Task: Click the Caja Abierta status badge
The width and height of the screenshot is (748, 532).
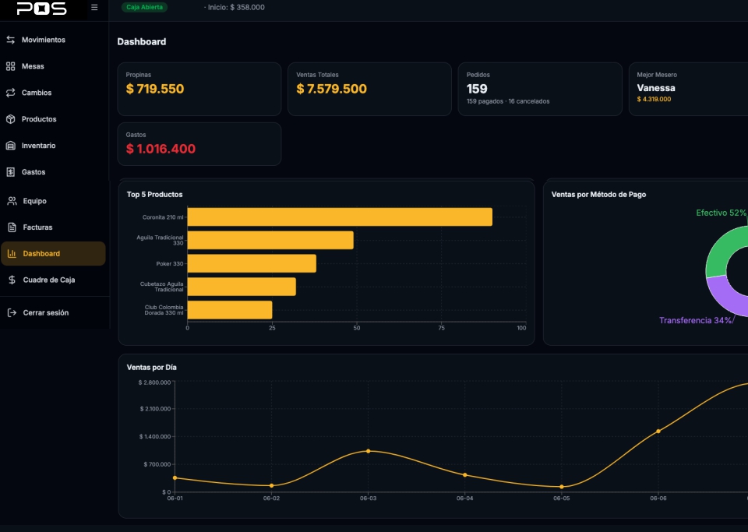Action: pyautogui.click(x=145, y=7)
